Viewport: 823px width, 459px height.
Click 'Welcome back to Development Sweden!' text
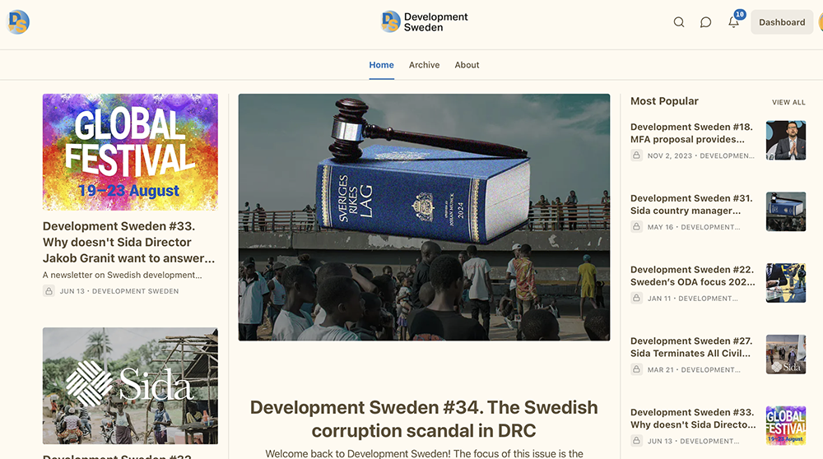[359, 454]
